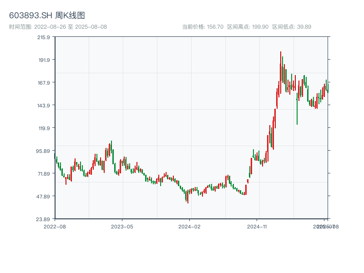Click the 2023-05 x-axis date label

[x=122, y=226]
